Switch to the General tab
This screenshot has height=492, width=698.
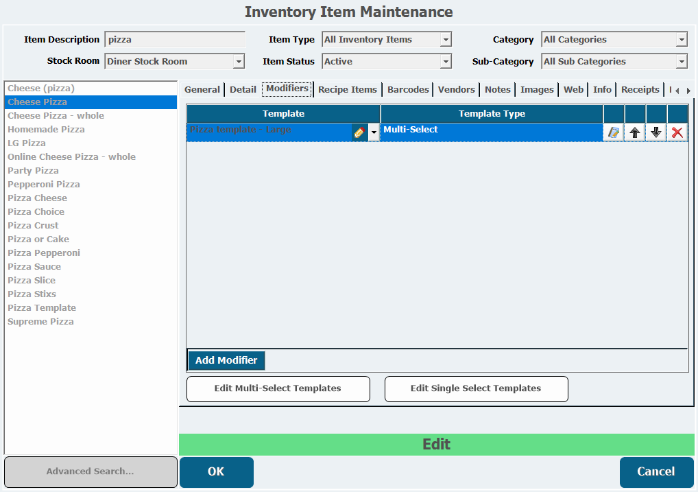click(x=202, y=89)
